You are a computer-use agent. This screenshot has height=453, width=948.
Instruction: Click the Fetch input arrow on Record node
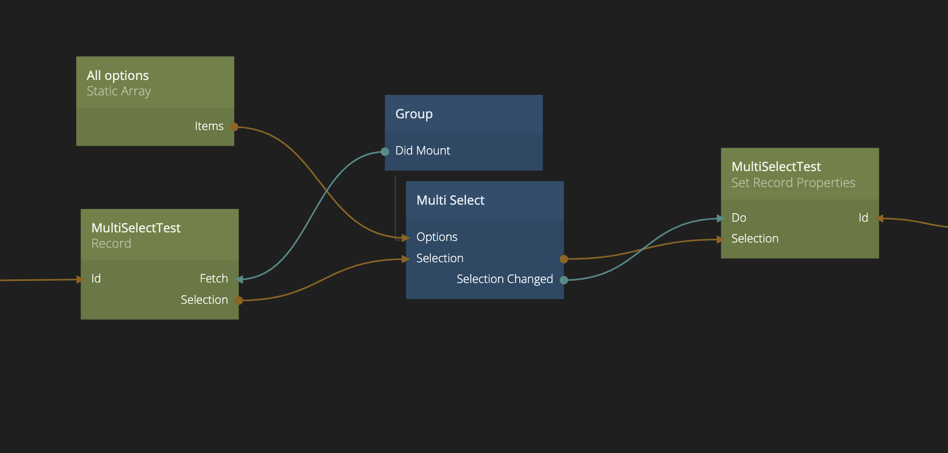click(240, 279)
